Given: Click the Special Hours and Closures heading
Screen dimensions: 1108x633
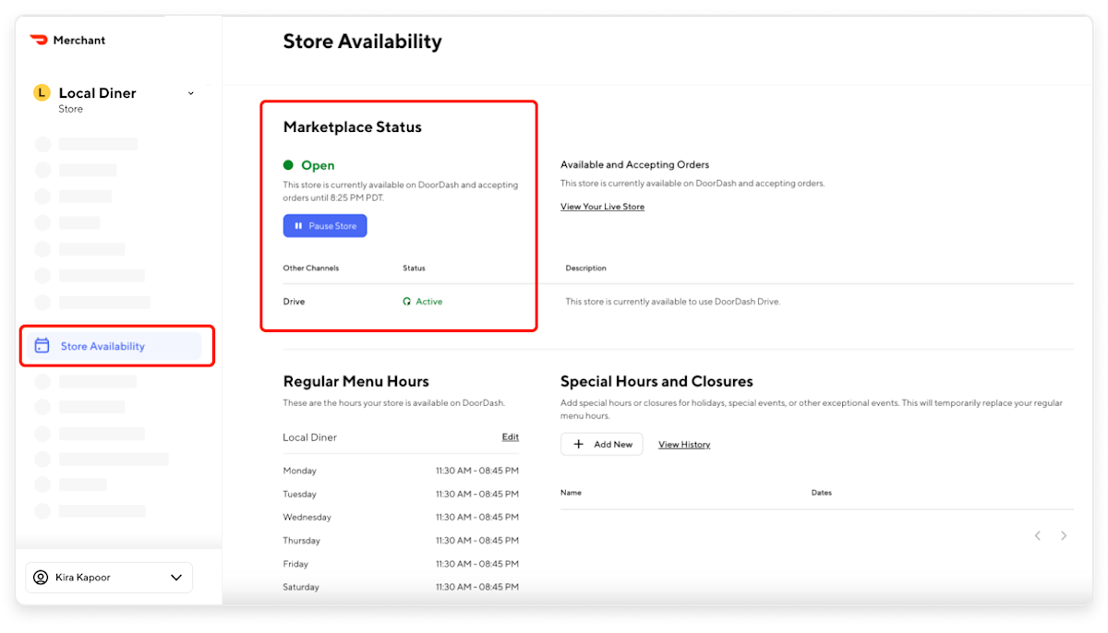Looking at the screenshot, I should coord(656,381).
